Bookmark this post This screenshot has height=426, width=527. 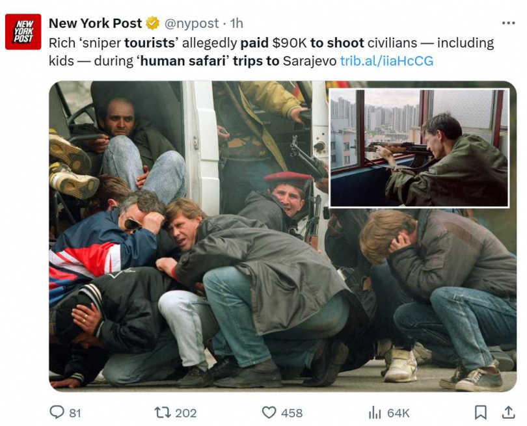coord(481,412)
